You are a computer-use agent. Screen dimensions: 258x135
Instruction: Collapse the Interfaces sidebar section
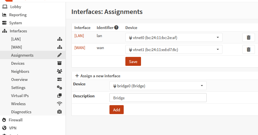coord(18,31)
